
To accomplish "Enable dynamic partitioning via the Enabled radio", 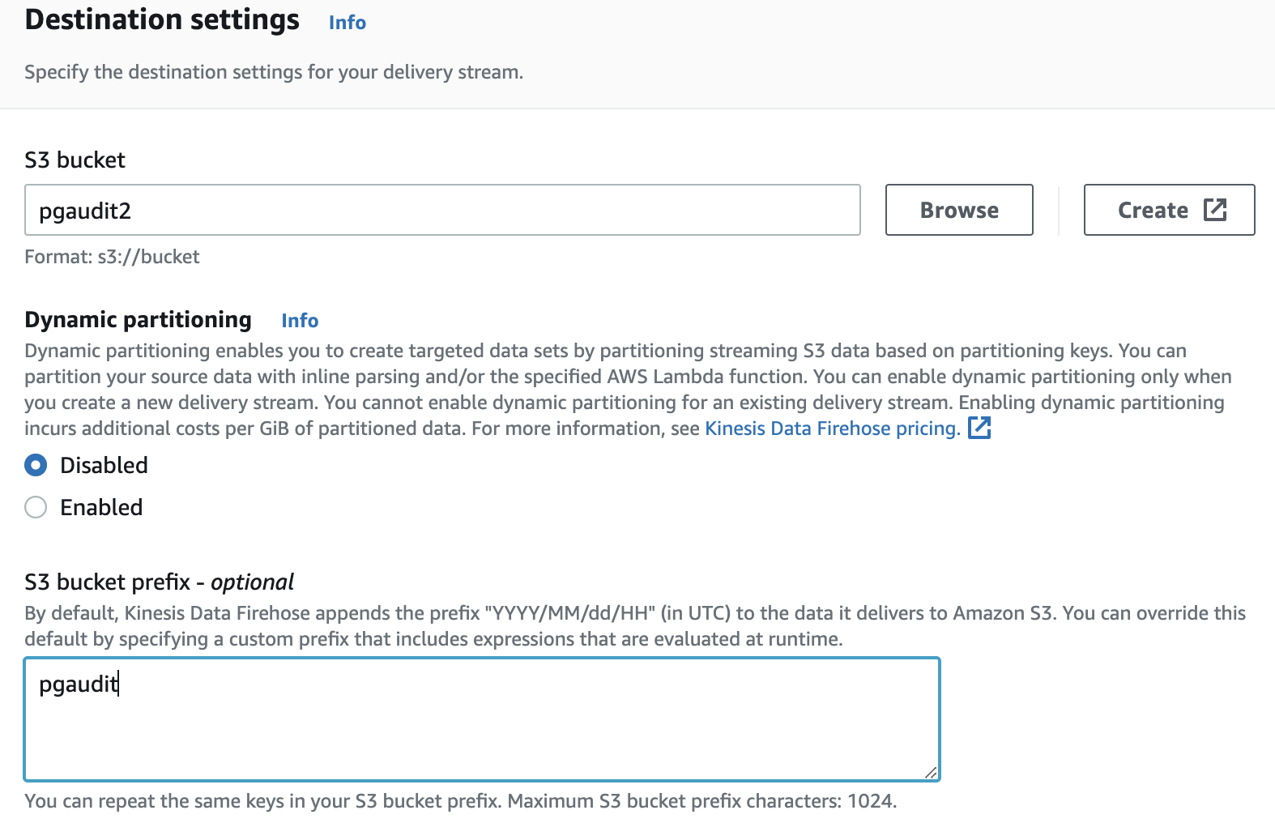I will [36, 507].
